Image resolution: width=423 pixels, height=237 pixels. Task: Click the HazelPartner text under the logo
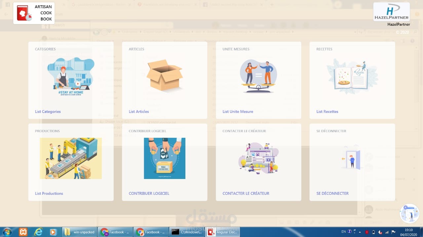[x=399, y=24]
